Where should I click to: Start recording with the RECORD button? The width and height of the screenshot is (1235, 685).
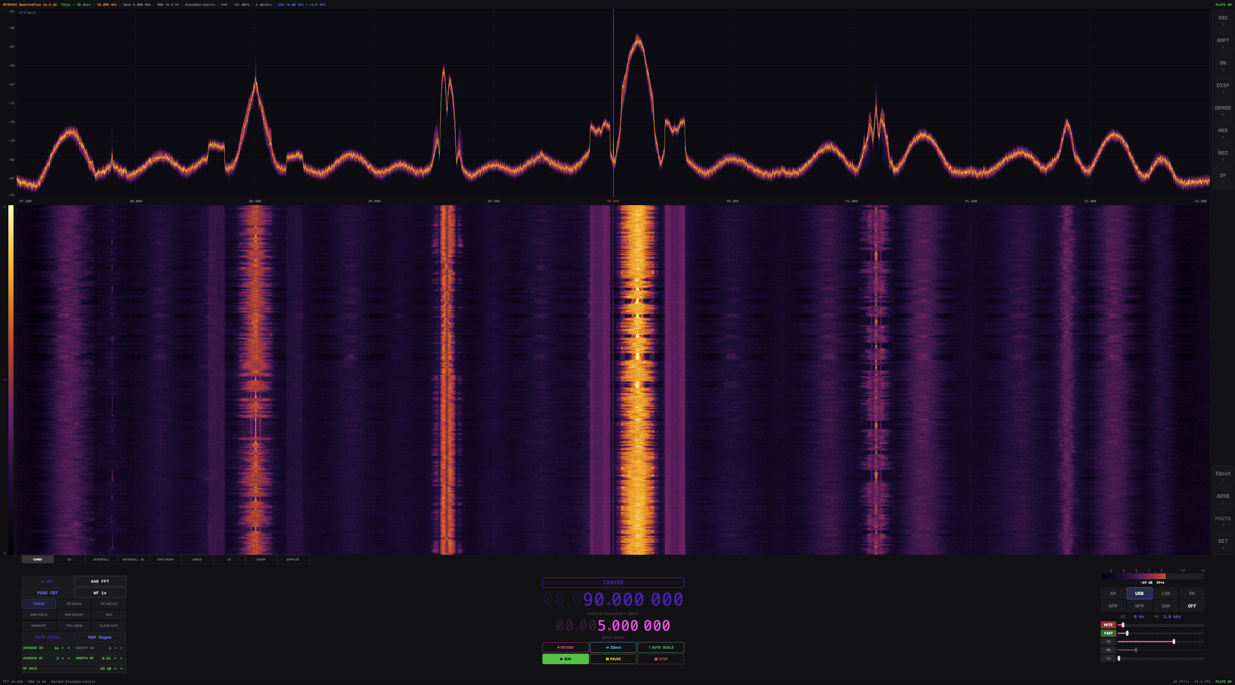pyautogui.click(x=565, y=648)
